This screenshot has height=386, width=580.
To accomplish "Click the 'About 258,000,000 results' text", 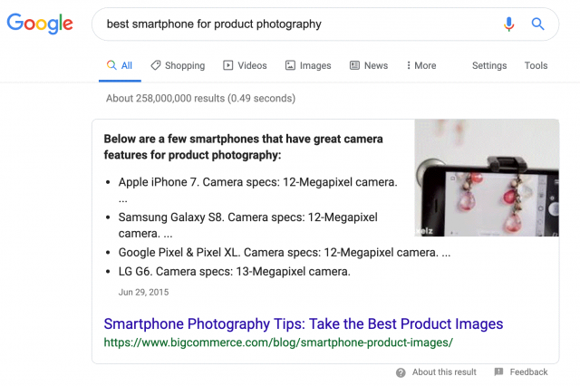I will 201,99.
